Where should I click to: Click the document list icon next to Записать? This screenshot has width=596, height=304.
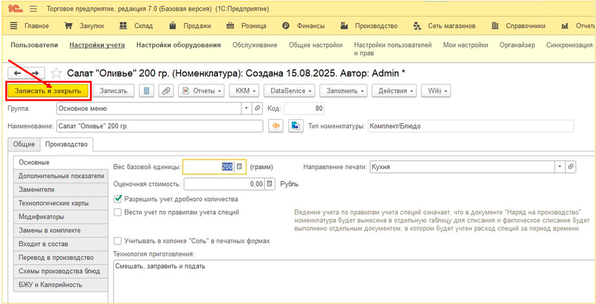point(147,91)
